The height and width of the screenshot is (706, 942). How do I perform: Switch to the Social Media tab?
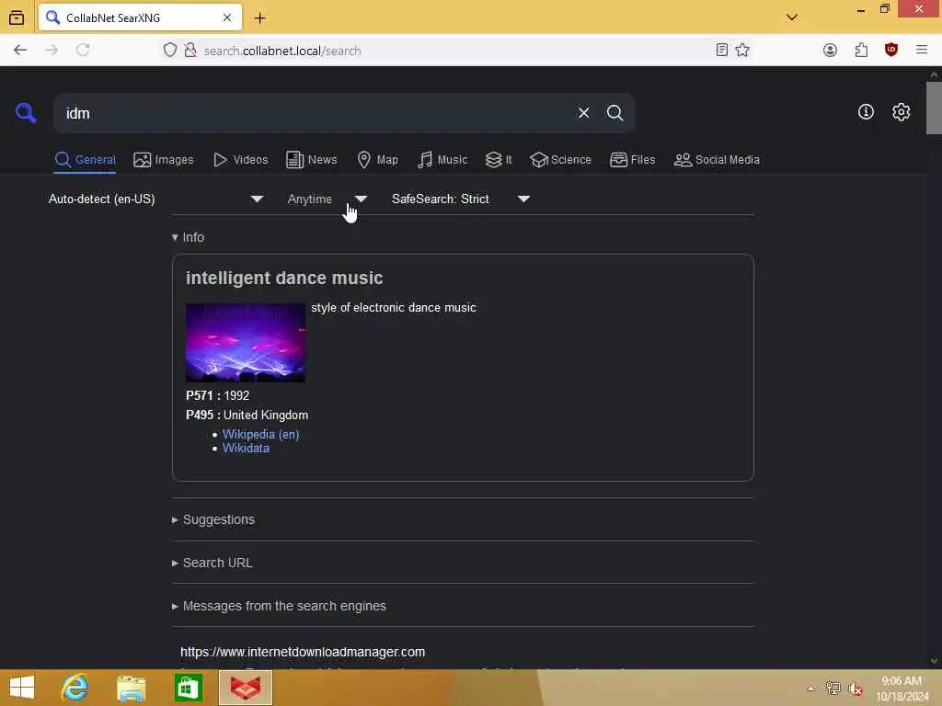tap(717, 160)
